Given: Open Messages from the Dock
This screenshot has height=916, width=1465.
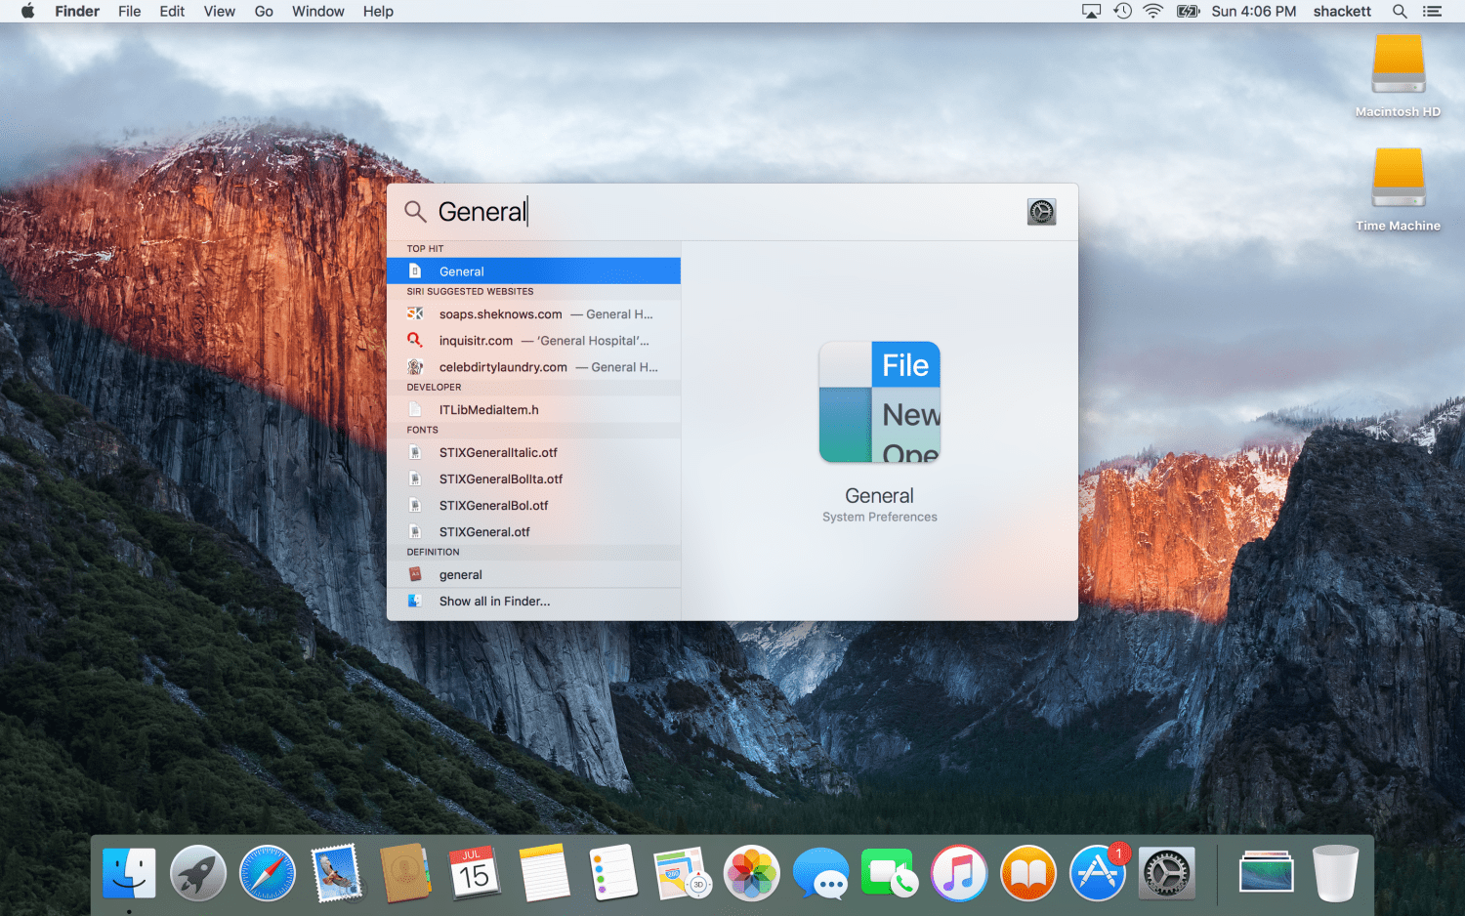Looking at the screenshot, I should click(x=821, y=872).
